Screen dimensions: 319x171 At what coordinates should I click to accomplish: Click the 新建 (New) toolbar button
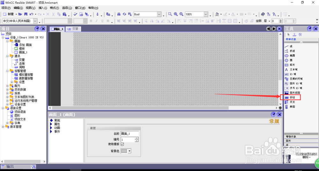8,14
